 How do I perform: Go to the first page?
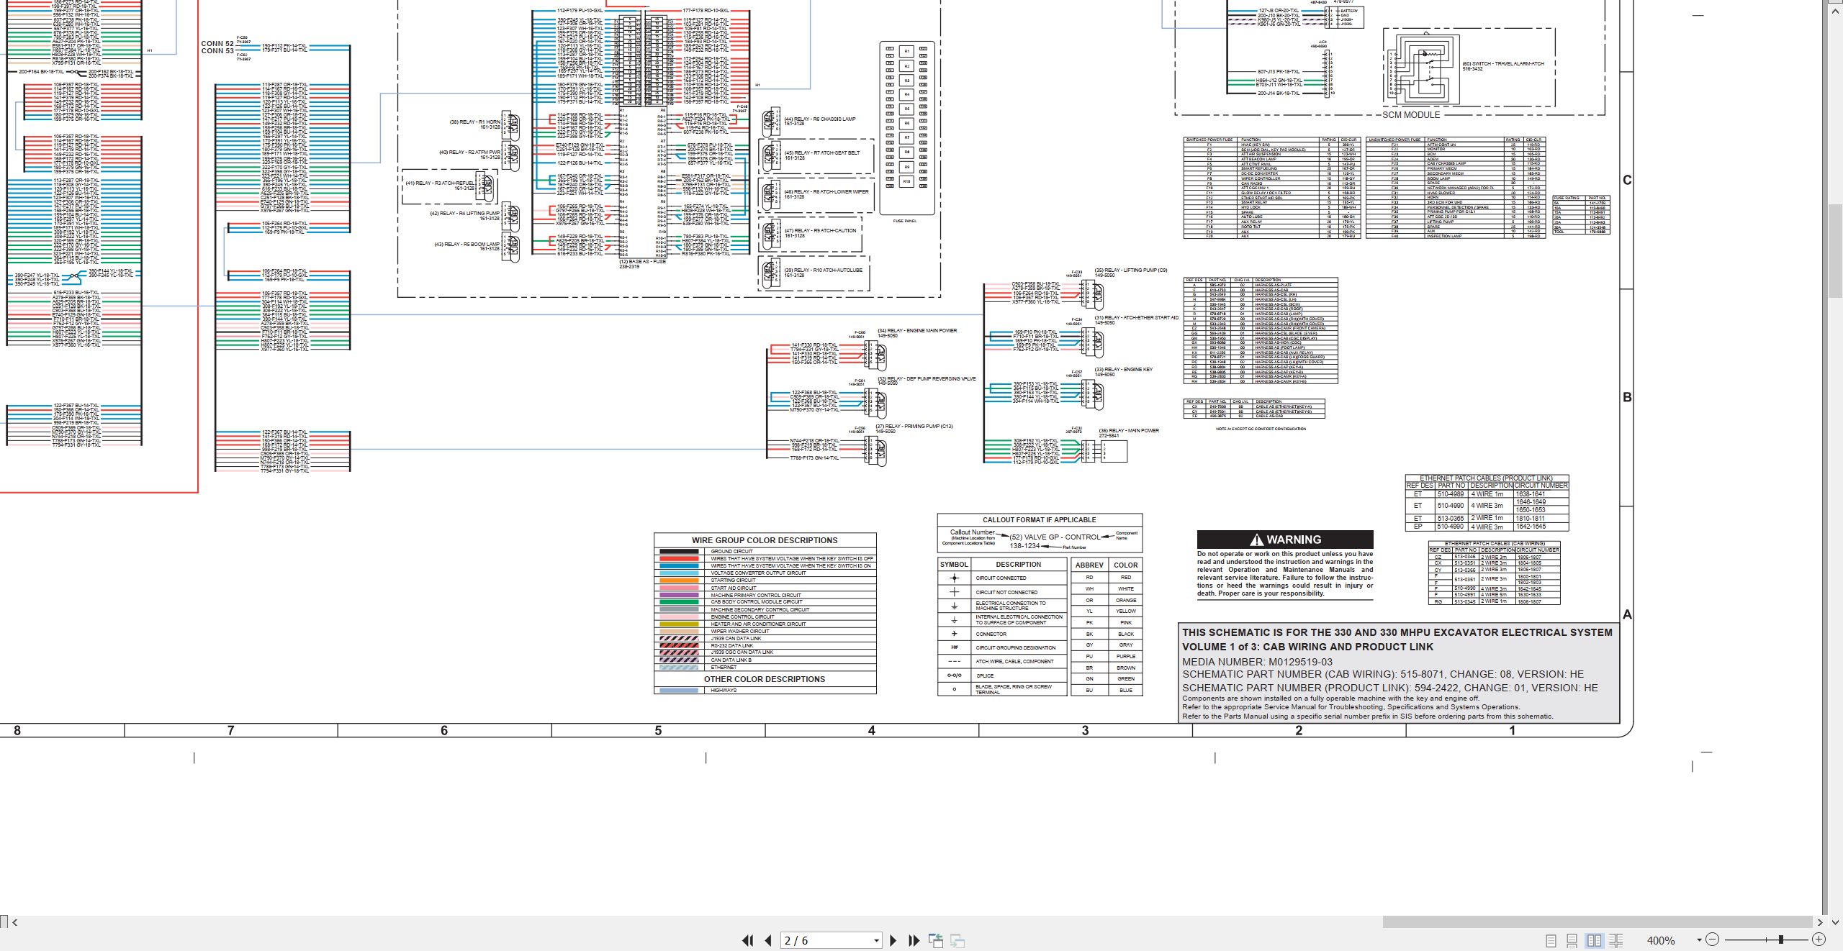coord(748,940)
